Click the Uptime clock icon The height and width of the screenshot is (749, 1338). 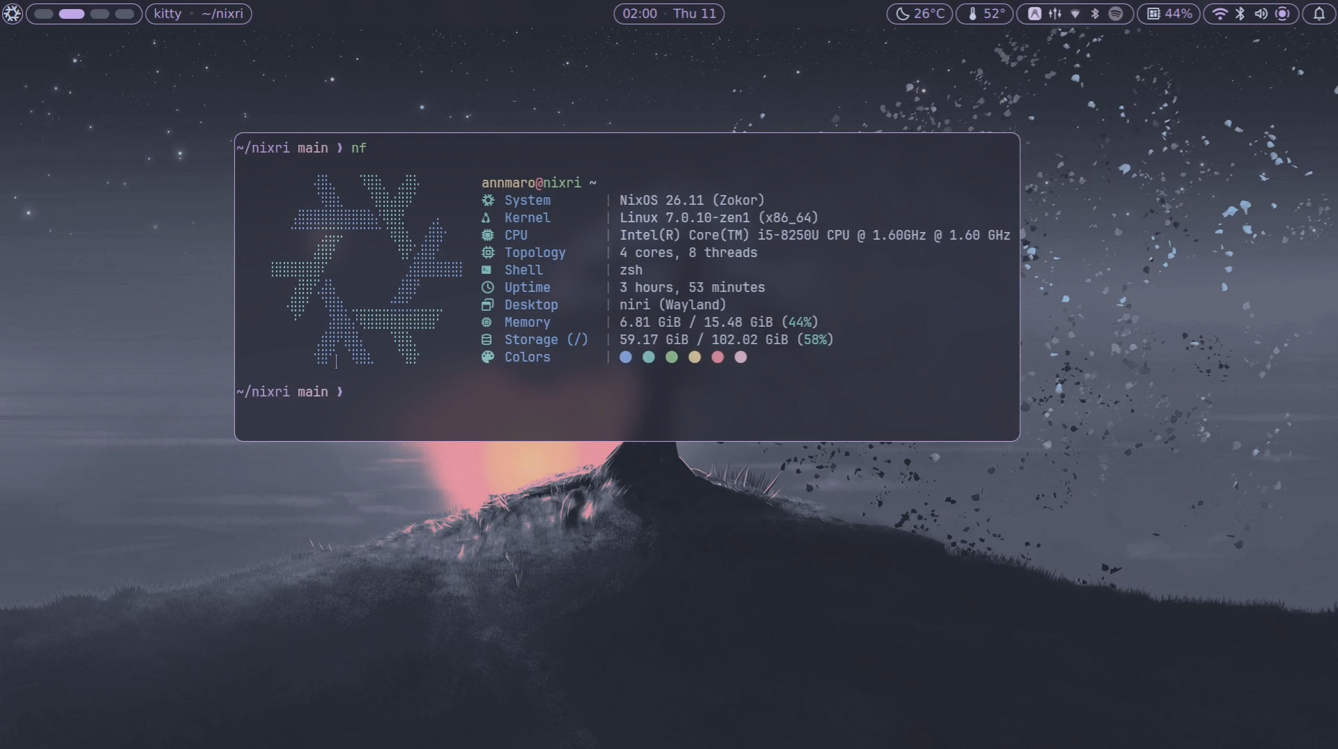tap(488, 288)
